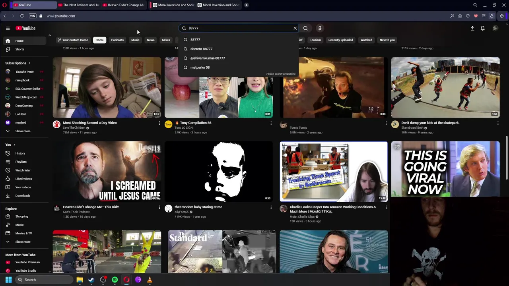Select the 'Recently uploaded' chip

click(x=340, y=40)
